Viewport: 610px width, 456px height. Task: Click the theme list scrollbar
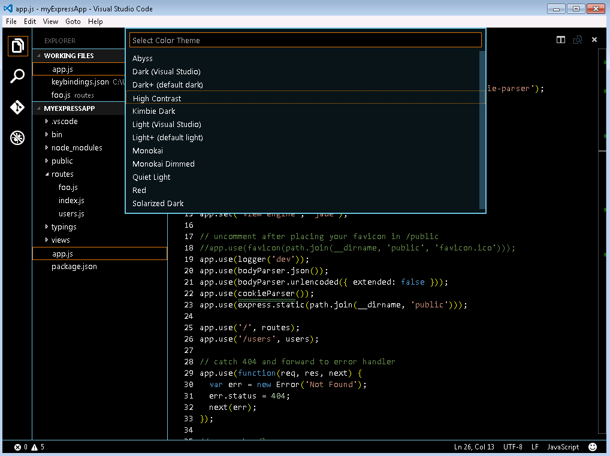click(482, 129)
